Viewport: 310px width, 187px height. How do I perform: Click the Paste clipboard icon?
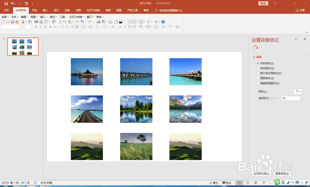point(69,22)
